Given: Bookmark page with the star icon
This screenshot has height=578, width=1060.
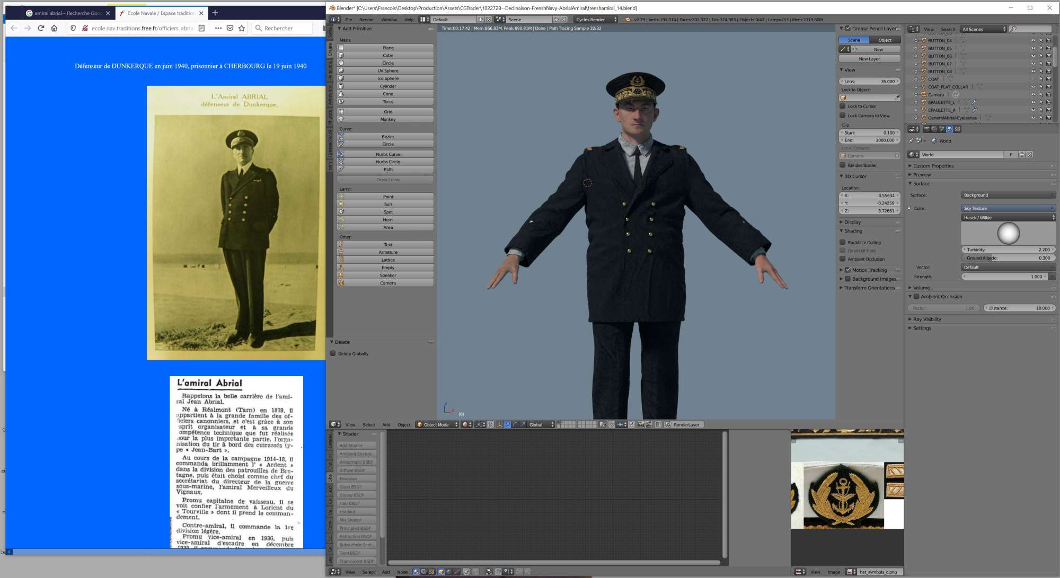Looking at the screenshot, I should (x=242, y=28).
